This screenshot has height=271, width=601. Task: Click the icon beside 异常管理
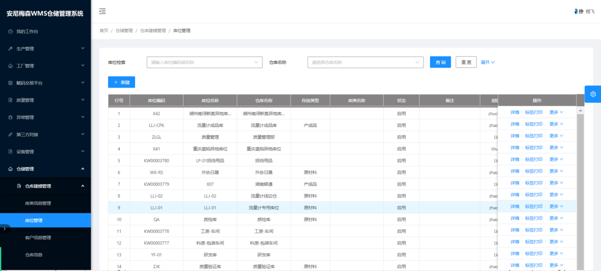pos(10,117)
